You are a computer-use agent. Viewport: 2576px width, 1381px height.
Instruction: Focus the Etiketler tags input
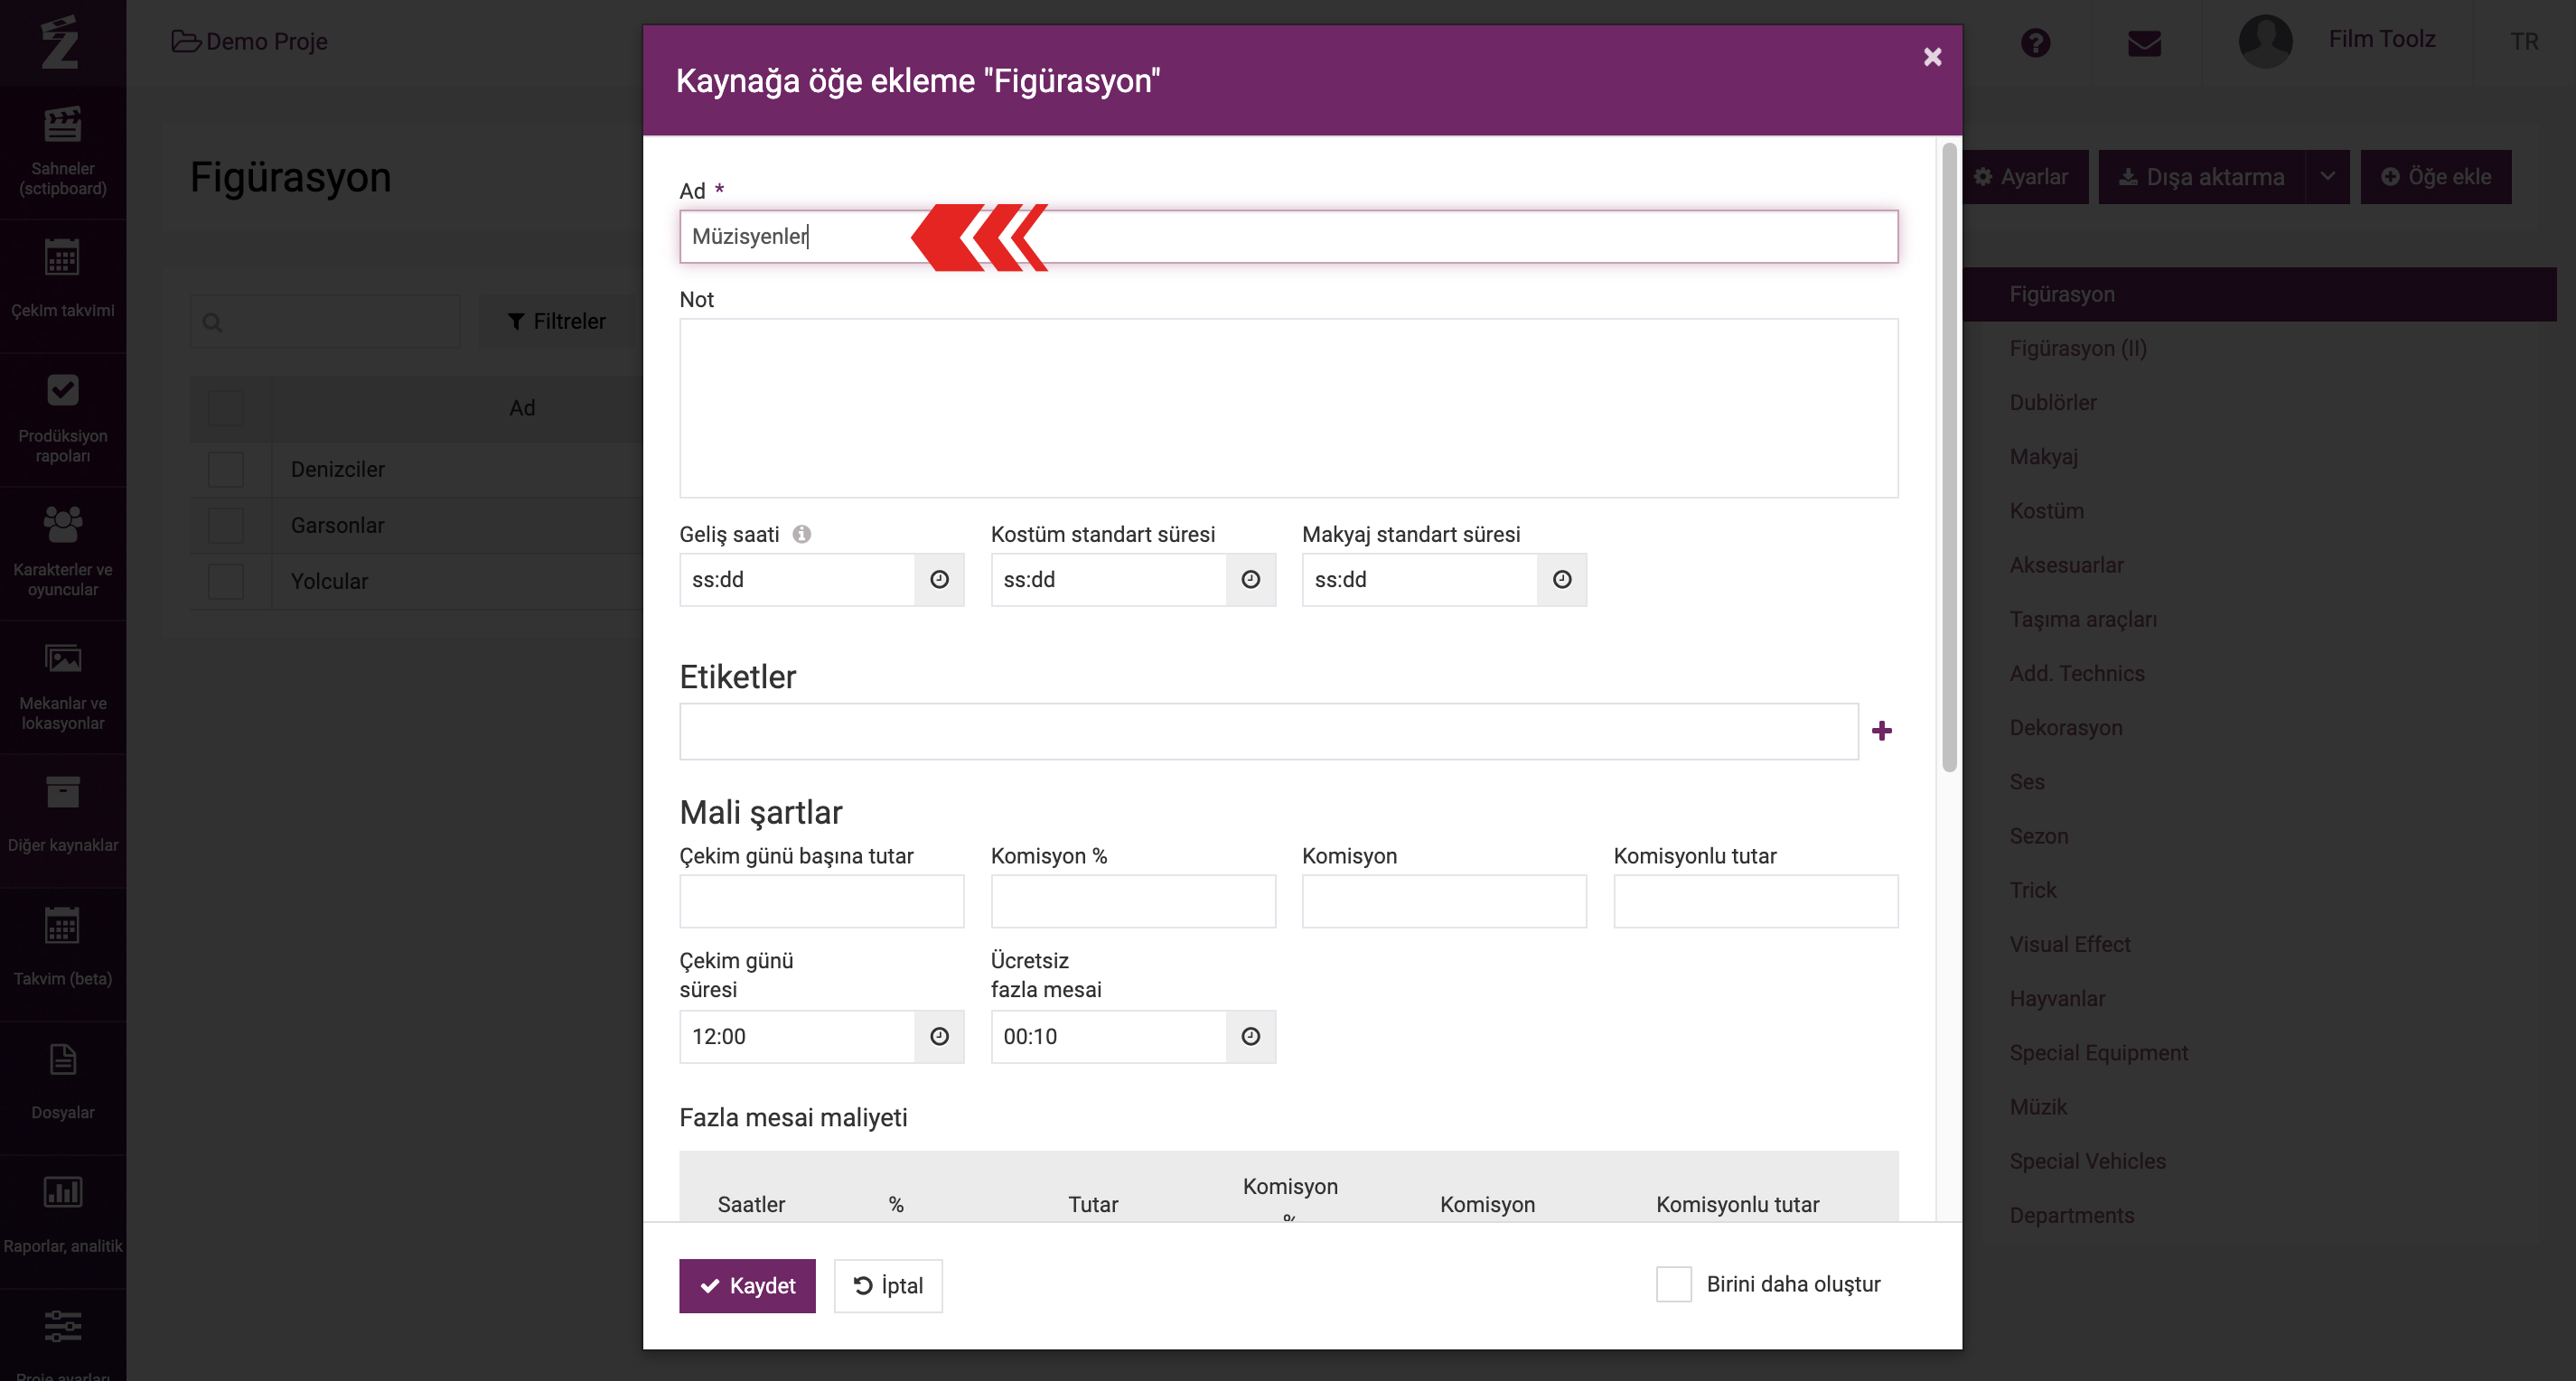pos(1268,731)
